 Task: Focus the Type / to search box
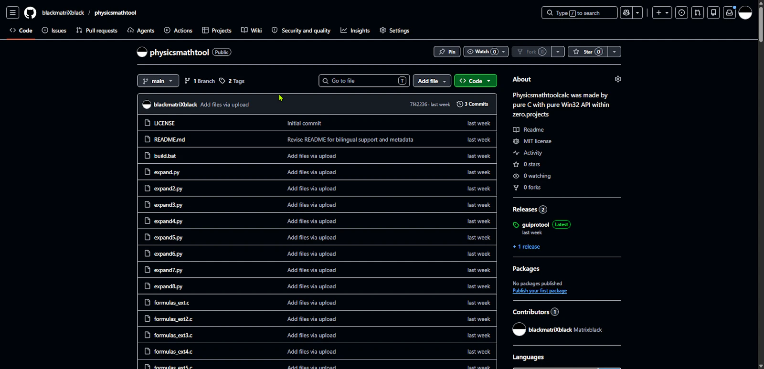(x=579, y=13)
